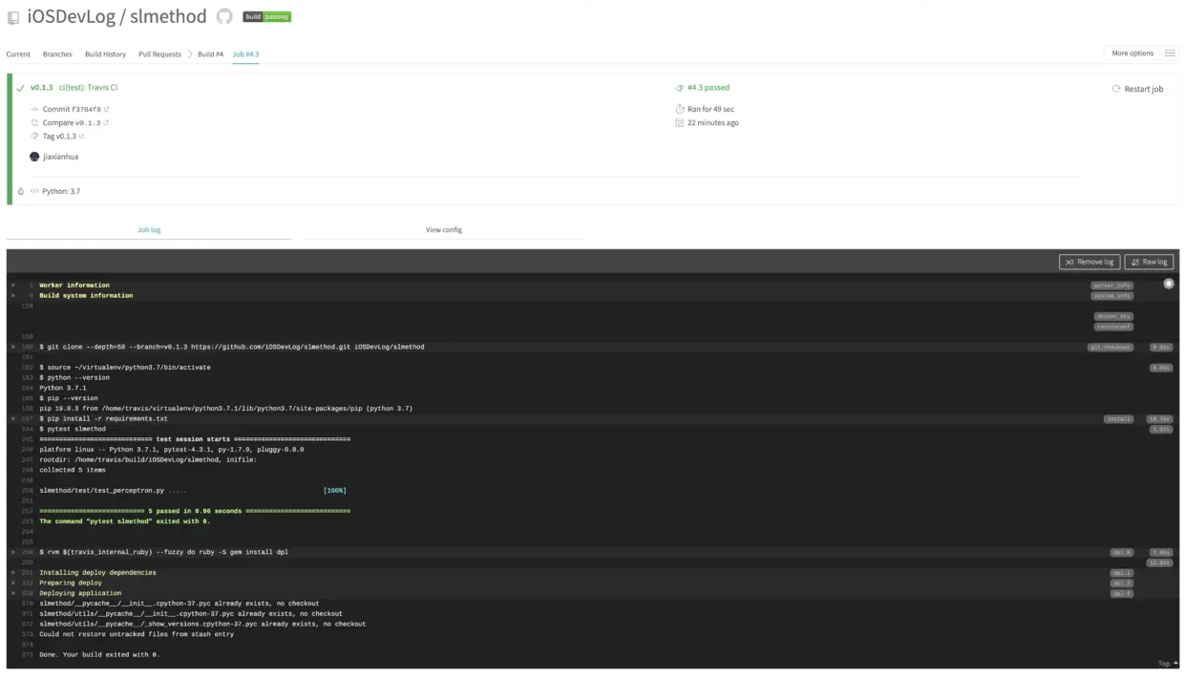Click the system_info tag label
This screenshot has height=680, width=1184.
[x=1112, y=296]
